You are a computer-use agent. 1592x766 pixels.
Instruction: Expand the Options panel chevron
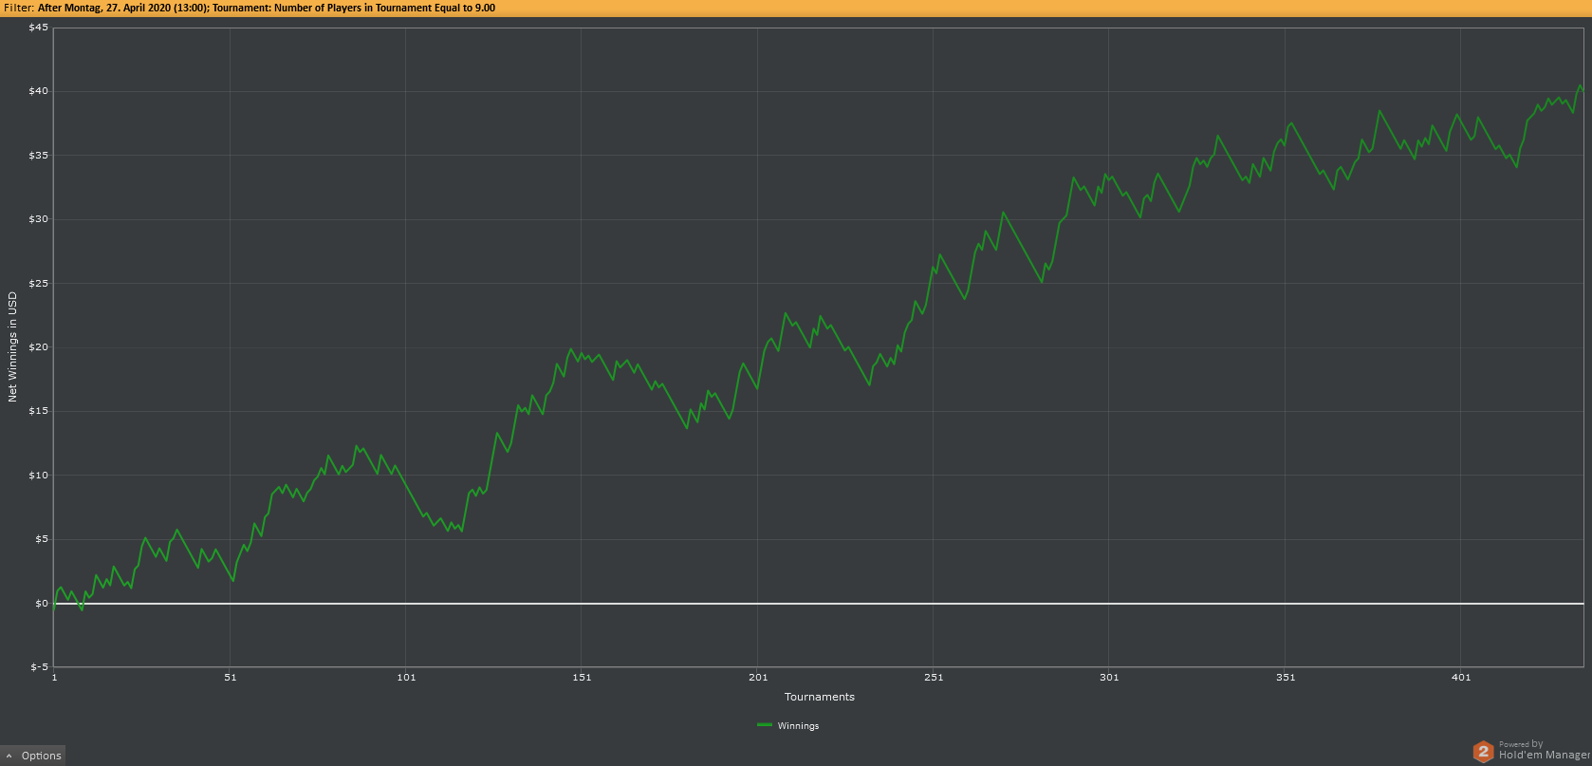(9, 757)
